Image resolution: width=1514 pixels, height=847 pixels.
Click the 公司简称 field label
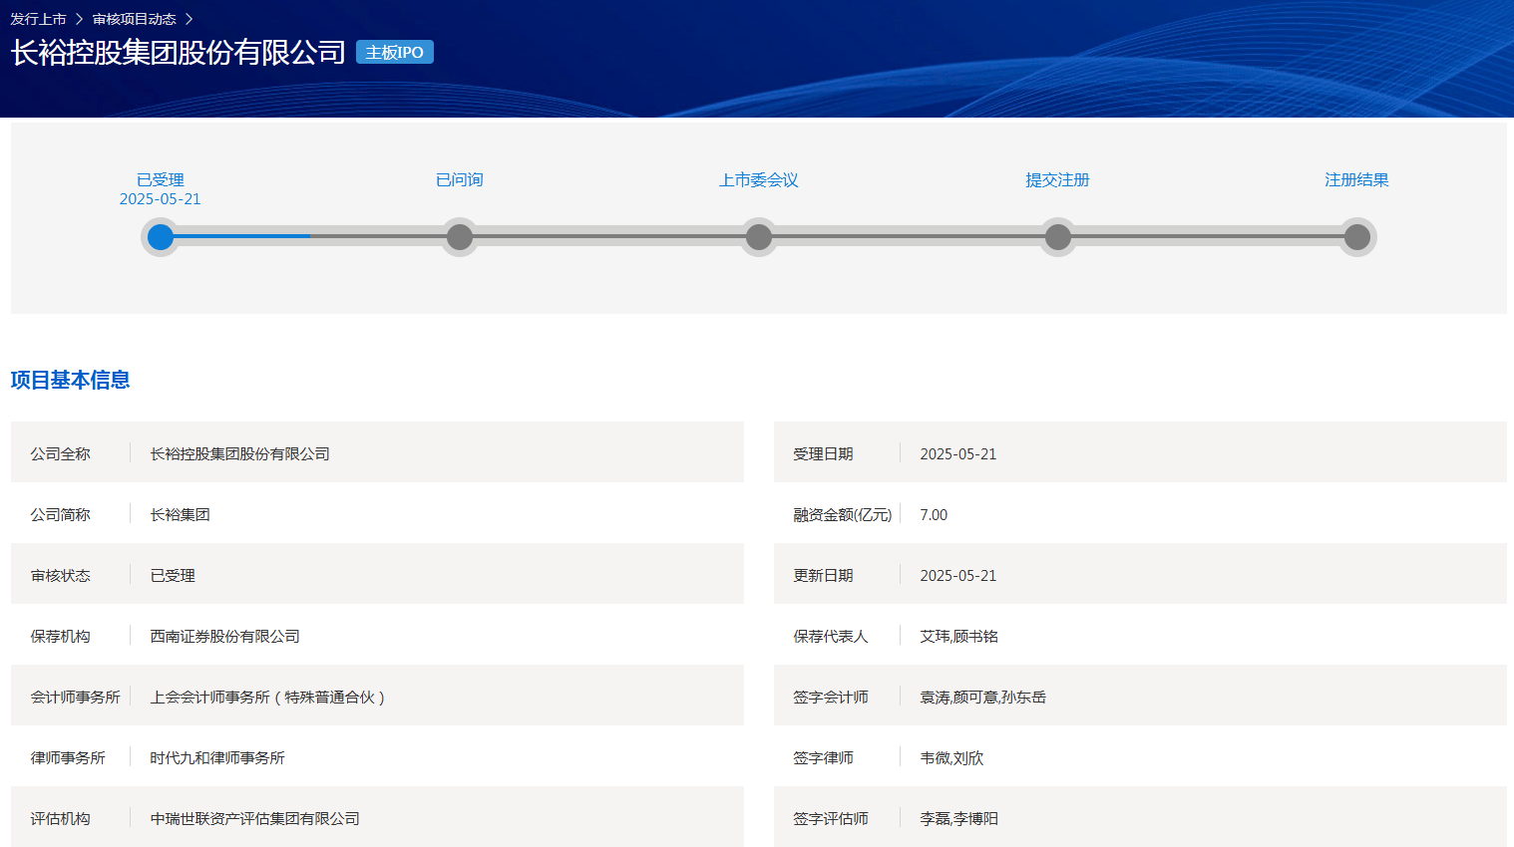coord(61,514)
